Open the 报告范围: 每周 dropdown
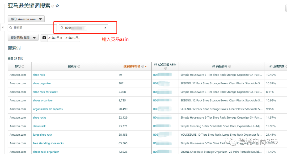 click(x=23, y=38)
